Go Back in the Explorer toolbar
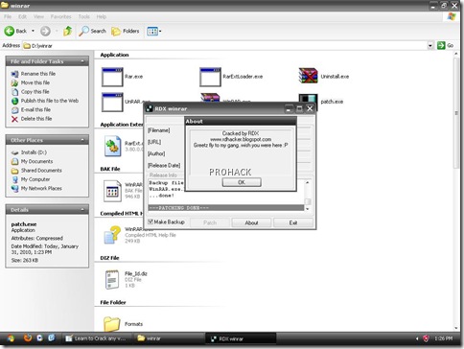Screen dimensions: 464x349 [15, 31]
